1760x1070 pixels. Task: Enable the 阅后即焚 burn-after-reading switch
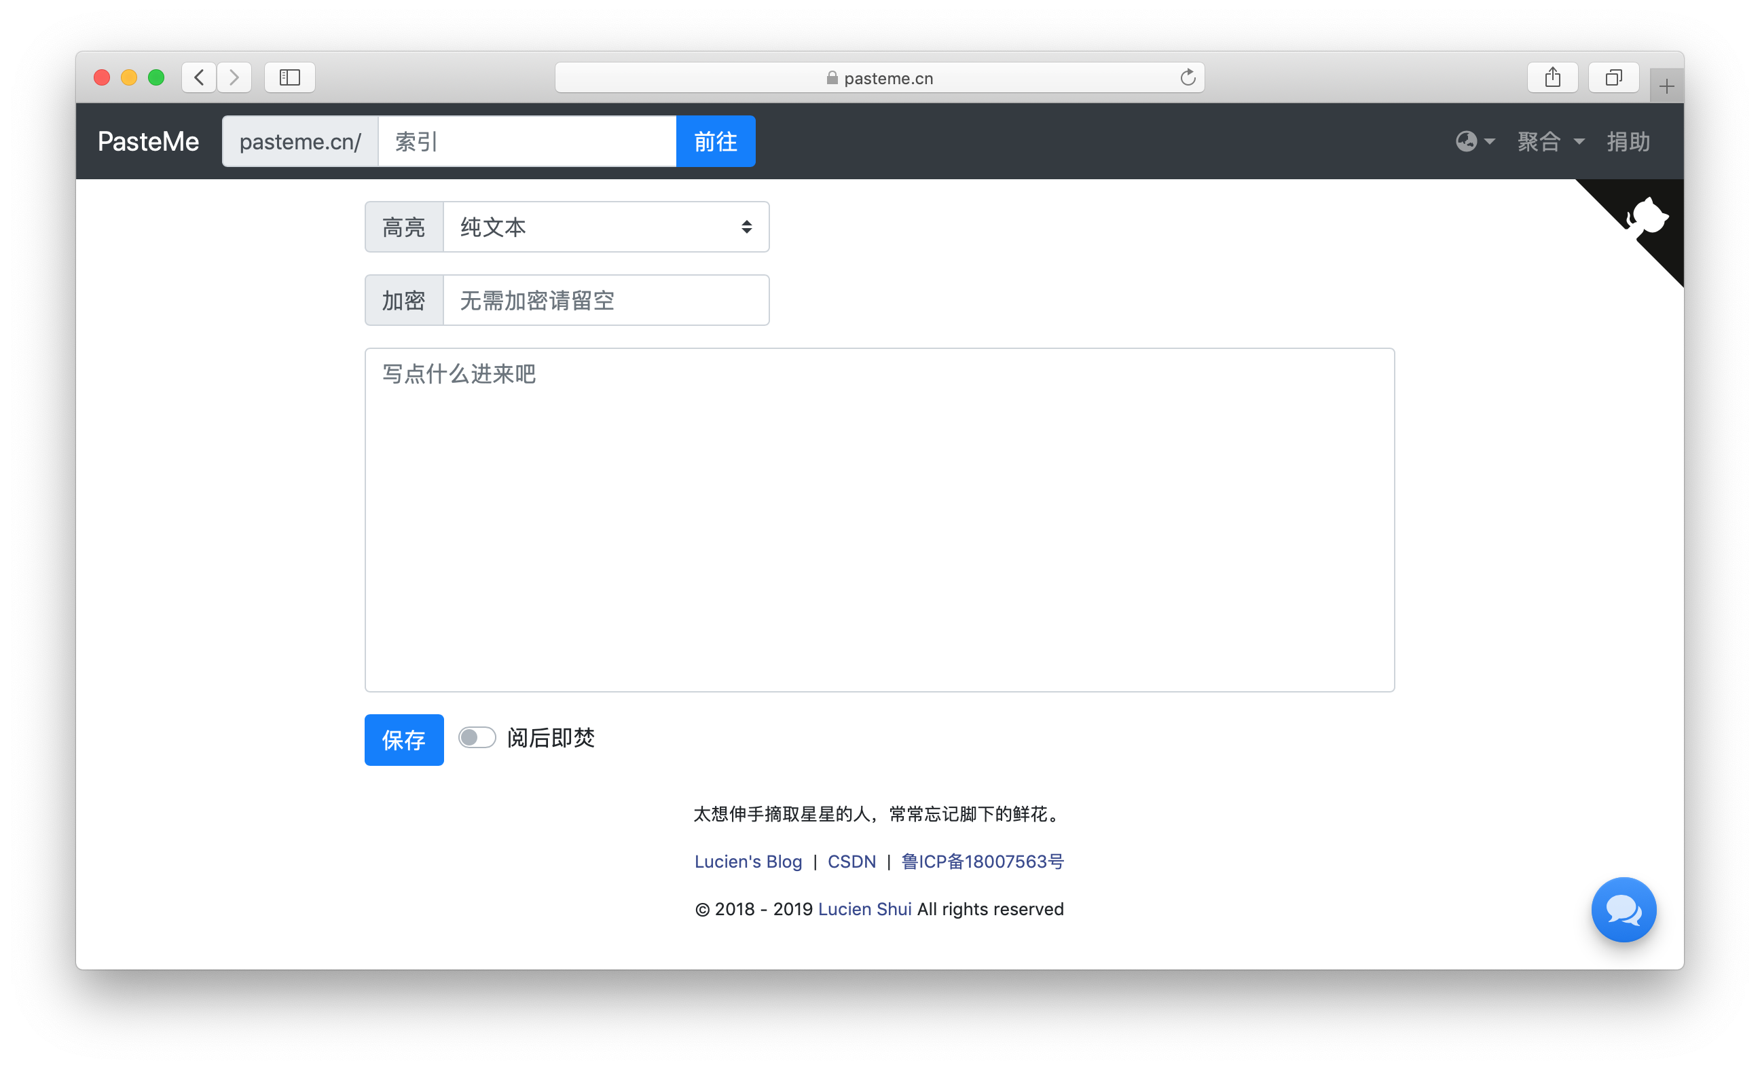point(477,738)
